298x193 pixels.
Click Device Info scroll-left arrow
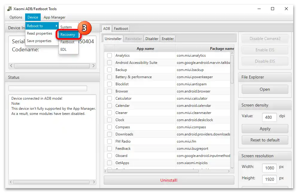(x=11, y=66)
